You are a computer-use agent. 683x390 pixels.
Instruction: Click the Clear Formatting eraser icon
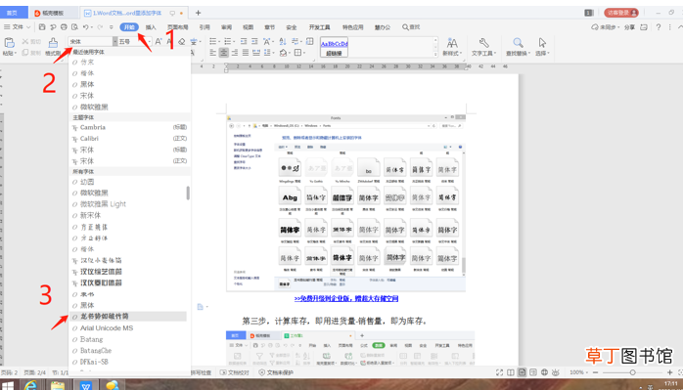click(182, 41)
